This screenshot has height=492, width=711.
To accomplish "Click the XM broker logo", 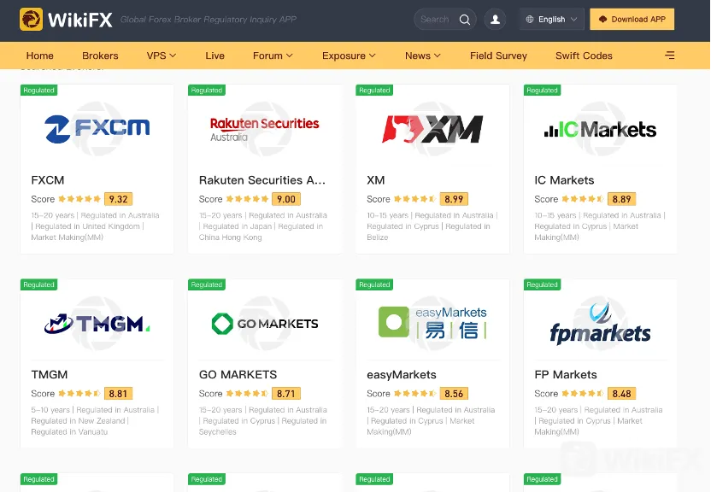I will pyautogui.click(x=432, y=129).
